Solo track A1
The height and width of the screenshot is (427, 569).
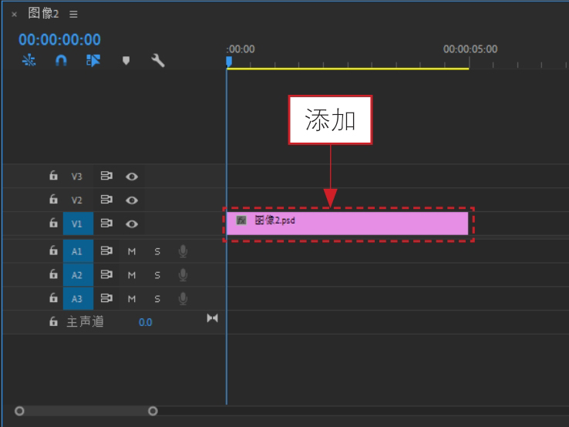[157, 251]
